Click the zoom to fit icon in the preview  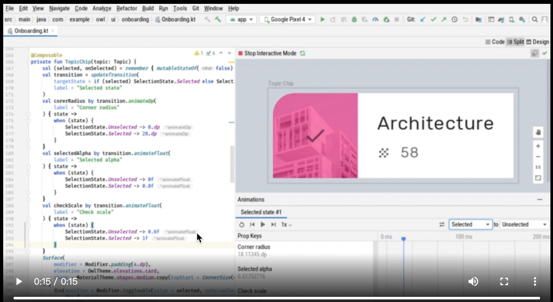[x=538, y=178]
